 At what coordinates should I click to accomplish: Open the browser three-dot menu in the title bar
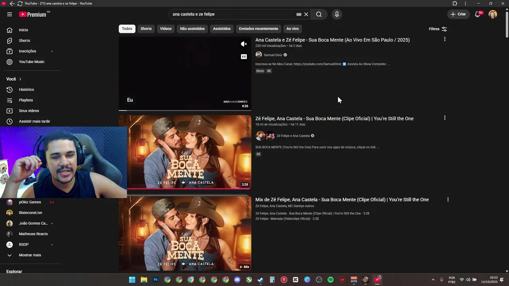tap(465, 4)
